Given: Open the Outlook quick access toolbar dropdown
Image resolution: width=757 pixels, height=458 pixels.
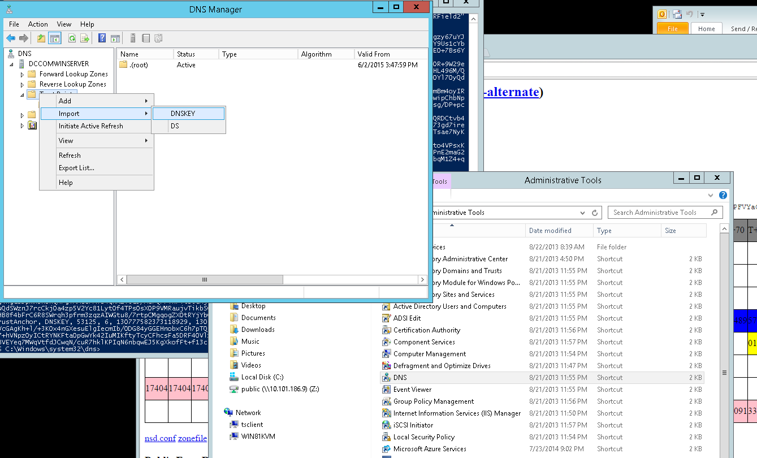Looking at the screenshot, I should [702, 15].
